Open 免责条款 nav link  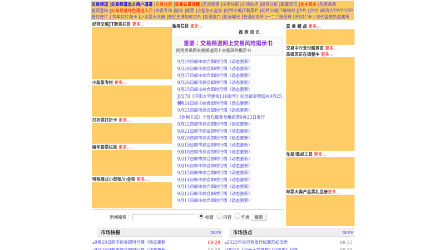tap(328, 4)
